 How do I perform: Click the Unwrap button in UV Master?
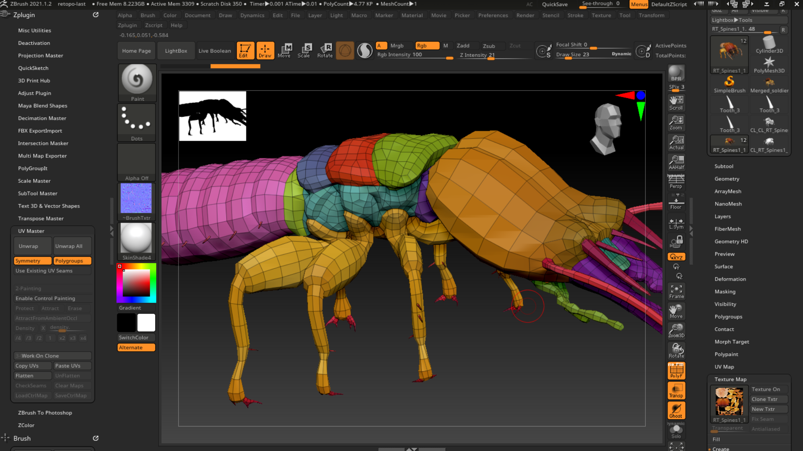(x=32, y=246)
